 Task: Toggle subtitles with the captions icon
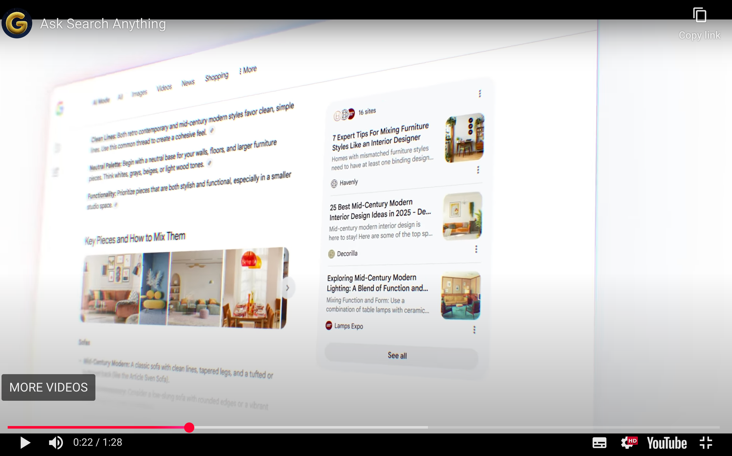[600, 443]
